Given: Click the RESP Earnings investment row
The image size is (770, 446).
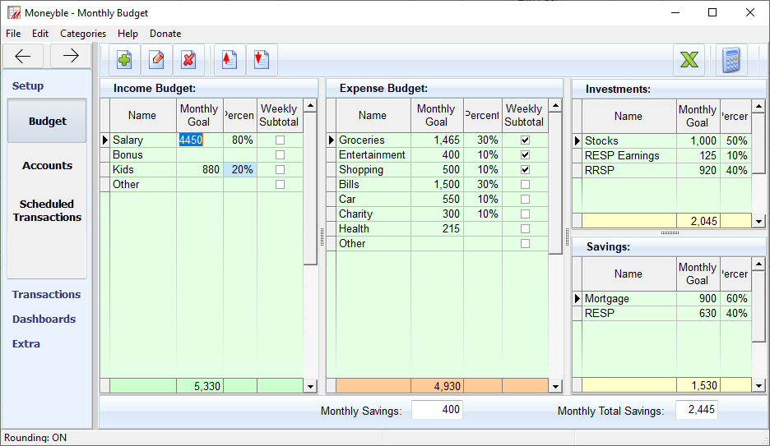Looking at the screenshot, I should (661, 155).
